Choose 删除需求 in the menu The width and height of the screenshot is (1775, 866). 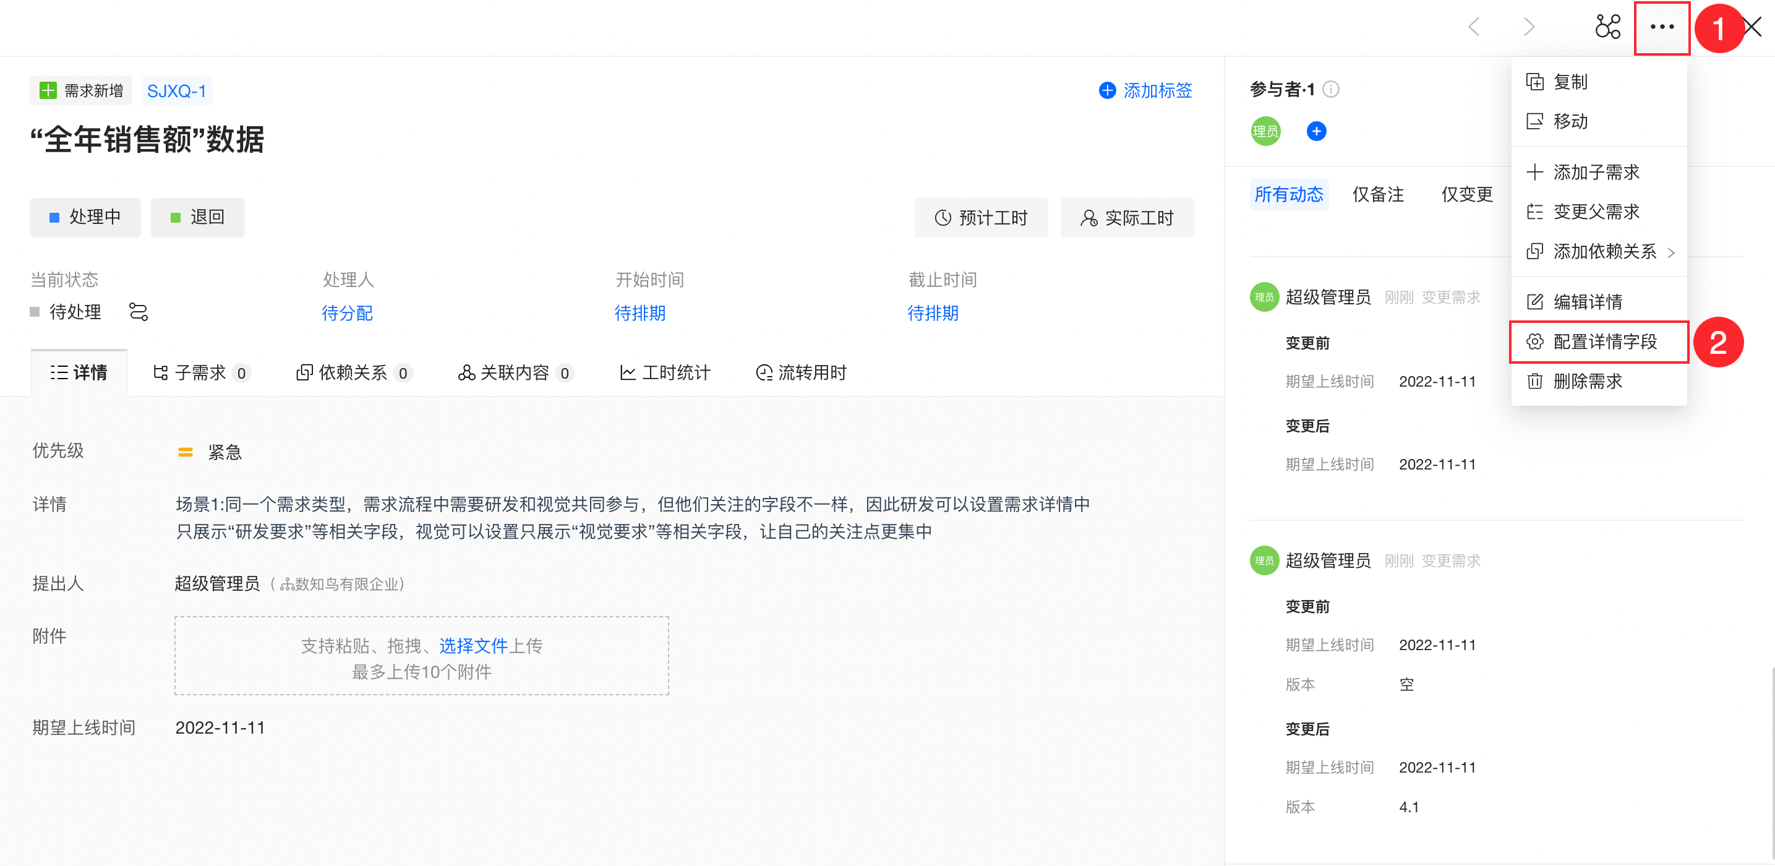click(1587, 381)
